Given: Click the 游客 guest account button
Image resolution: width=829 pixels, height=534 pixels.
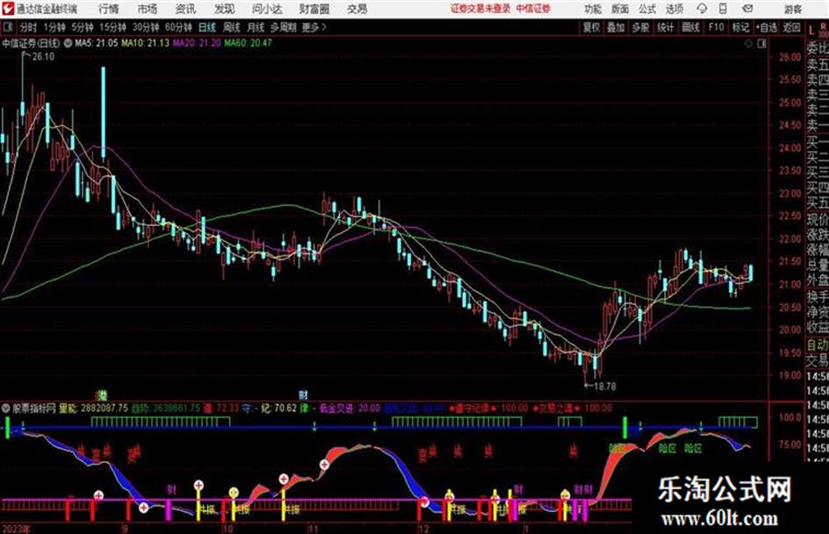Looking at the screenshot, I should pos(792,9).
